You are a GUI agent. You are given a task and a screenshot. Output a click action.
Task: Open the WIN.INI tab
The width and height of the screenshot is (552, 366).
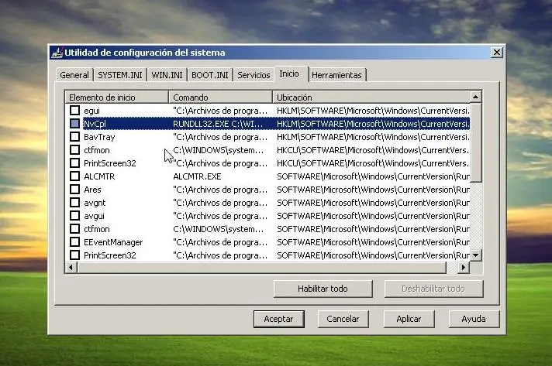click(167, 75)
